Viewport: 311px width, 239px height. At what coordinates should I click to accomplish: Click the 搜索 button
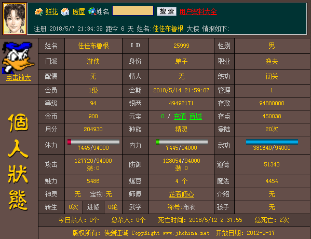click(167, 11)
